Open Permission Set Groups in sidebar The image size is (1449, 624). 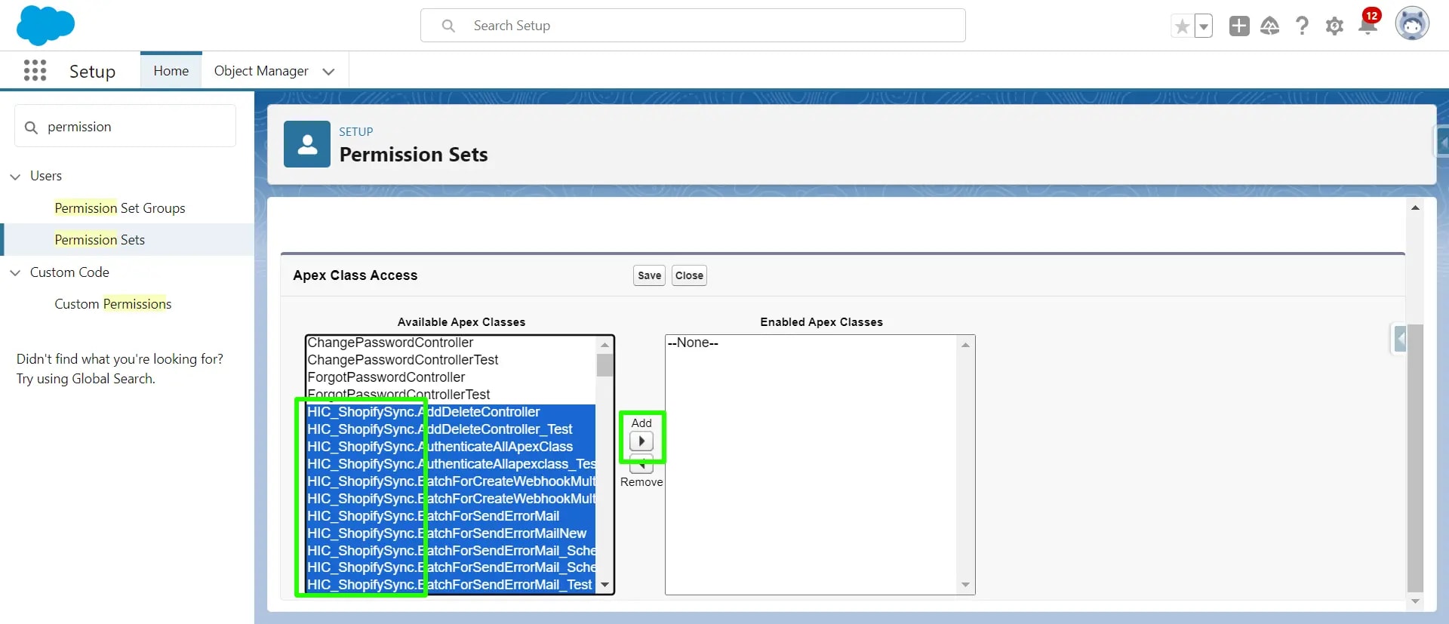click(120, 208)
